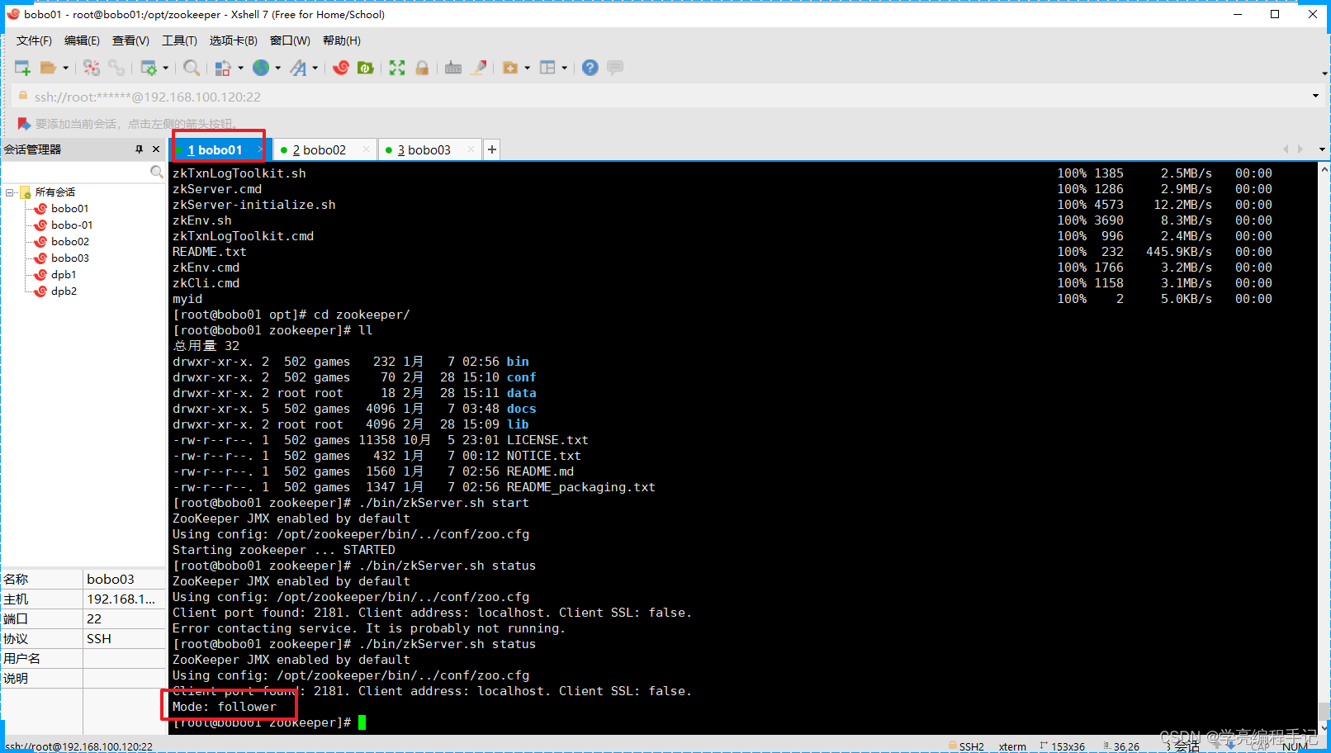
Task: Expand the layout dropdown arrow
Action: tap(564, 68)
